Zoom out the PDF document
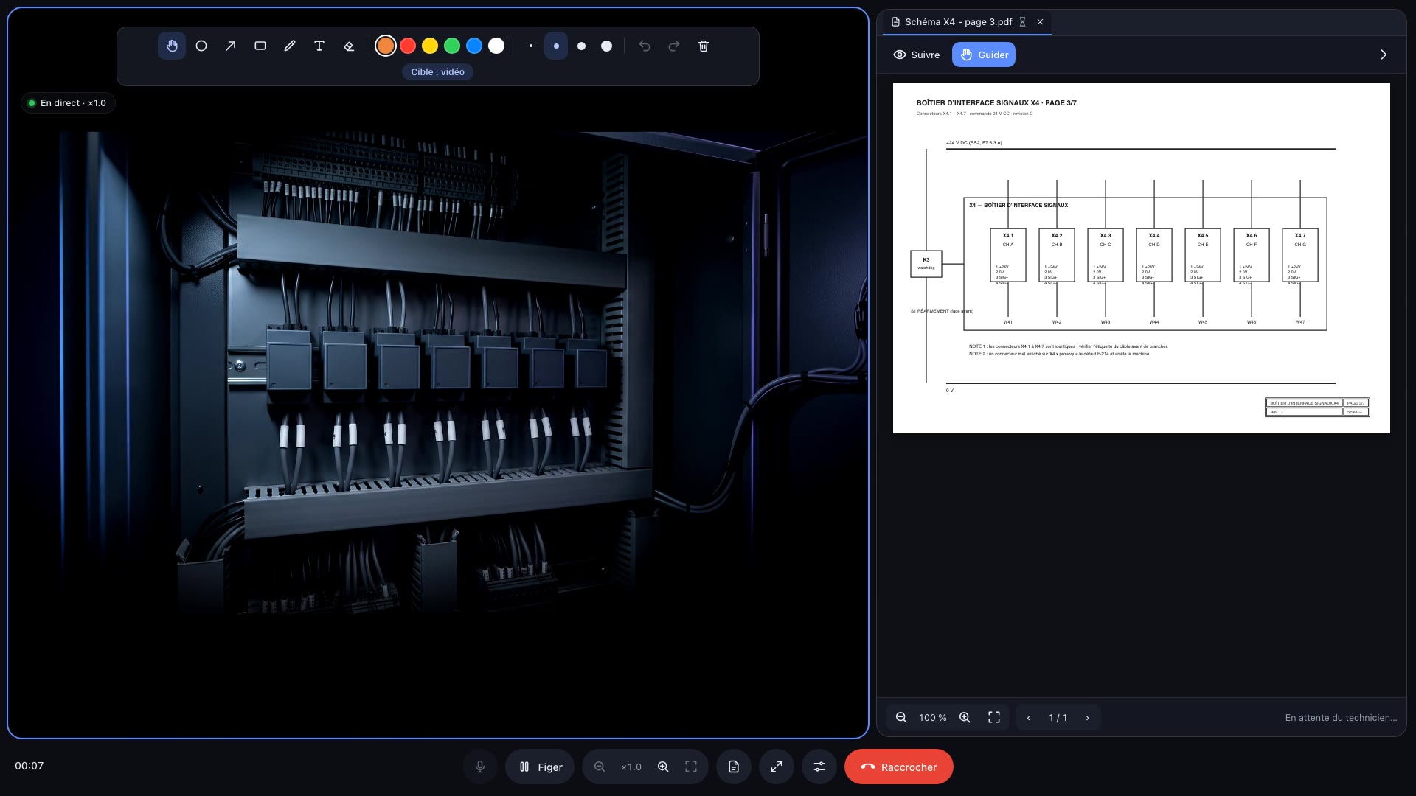 pos(901,717)
